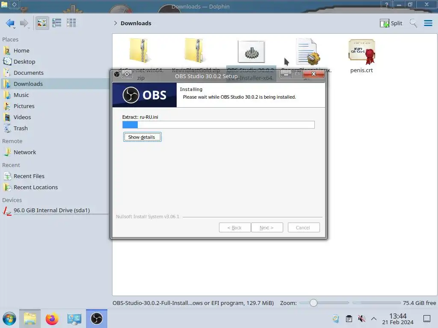The width and height of the screenshot is (438, 328).
Task: Go back with the Dolphin back arrow
Action: pos(10,23)
